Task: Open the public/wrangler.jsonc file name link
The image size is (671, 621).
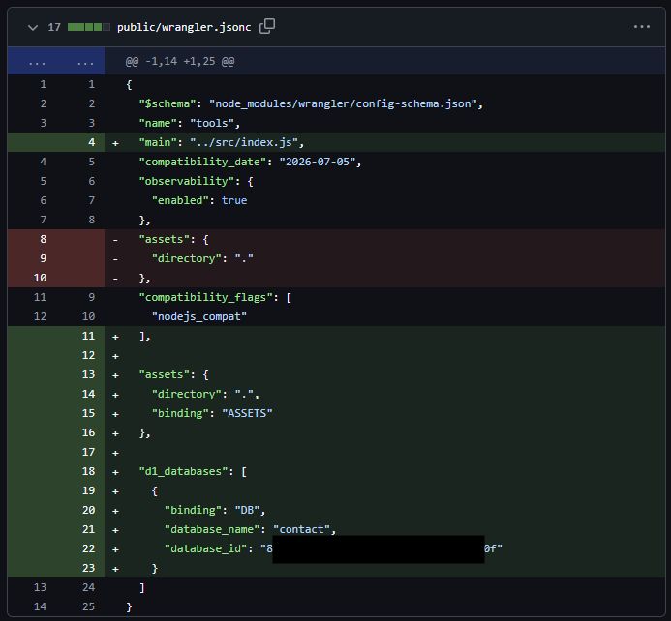Action: [x=184, y=27]
